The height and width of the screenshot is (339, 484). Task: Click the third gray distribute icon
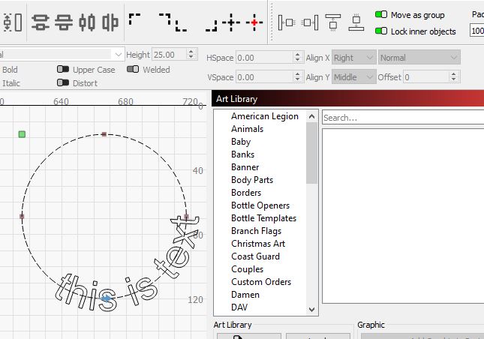click(87, 22)
